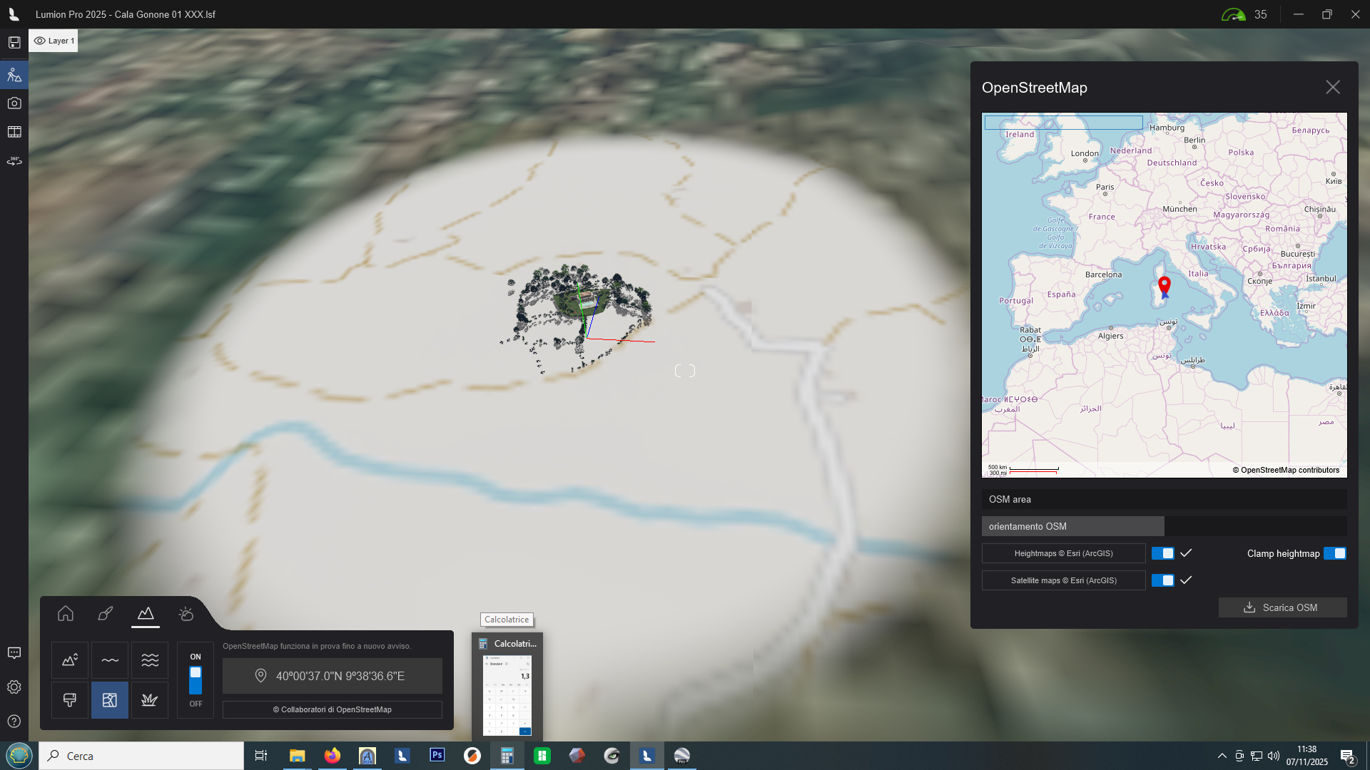
Task: Open the notifications center icon
Action: coord(1348,756)
